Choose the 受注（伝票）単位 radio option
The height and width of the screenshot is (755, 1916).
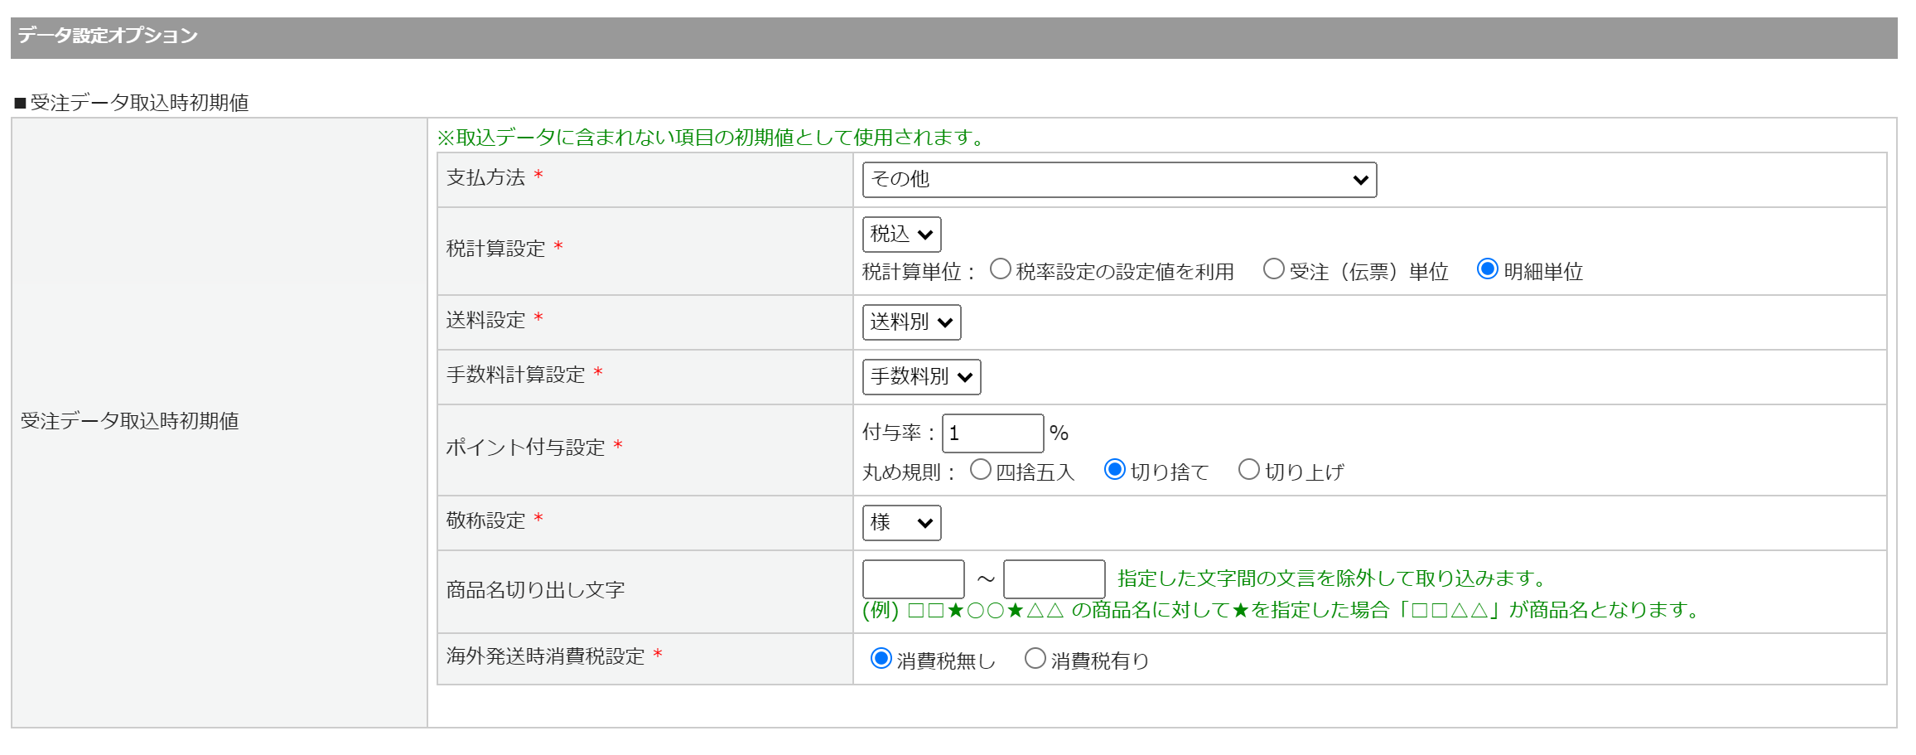[x=1273, y=269]
